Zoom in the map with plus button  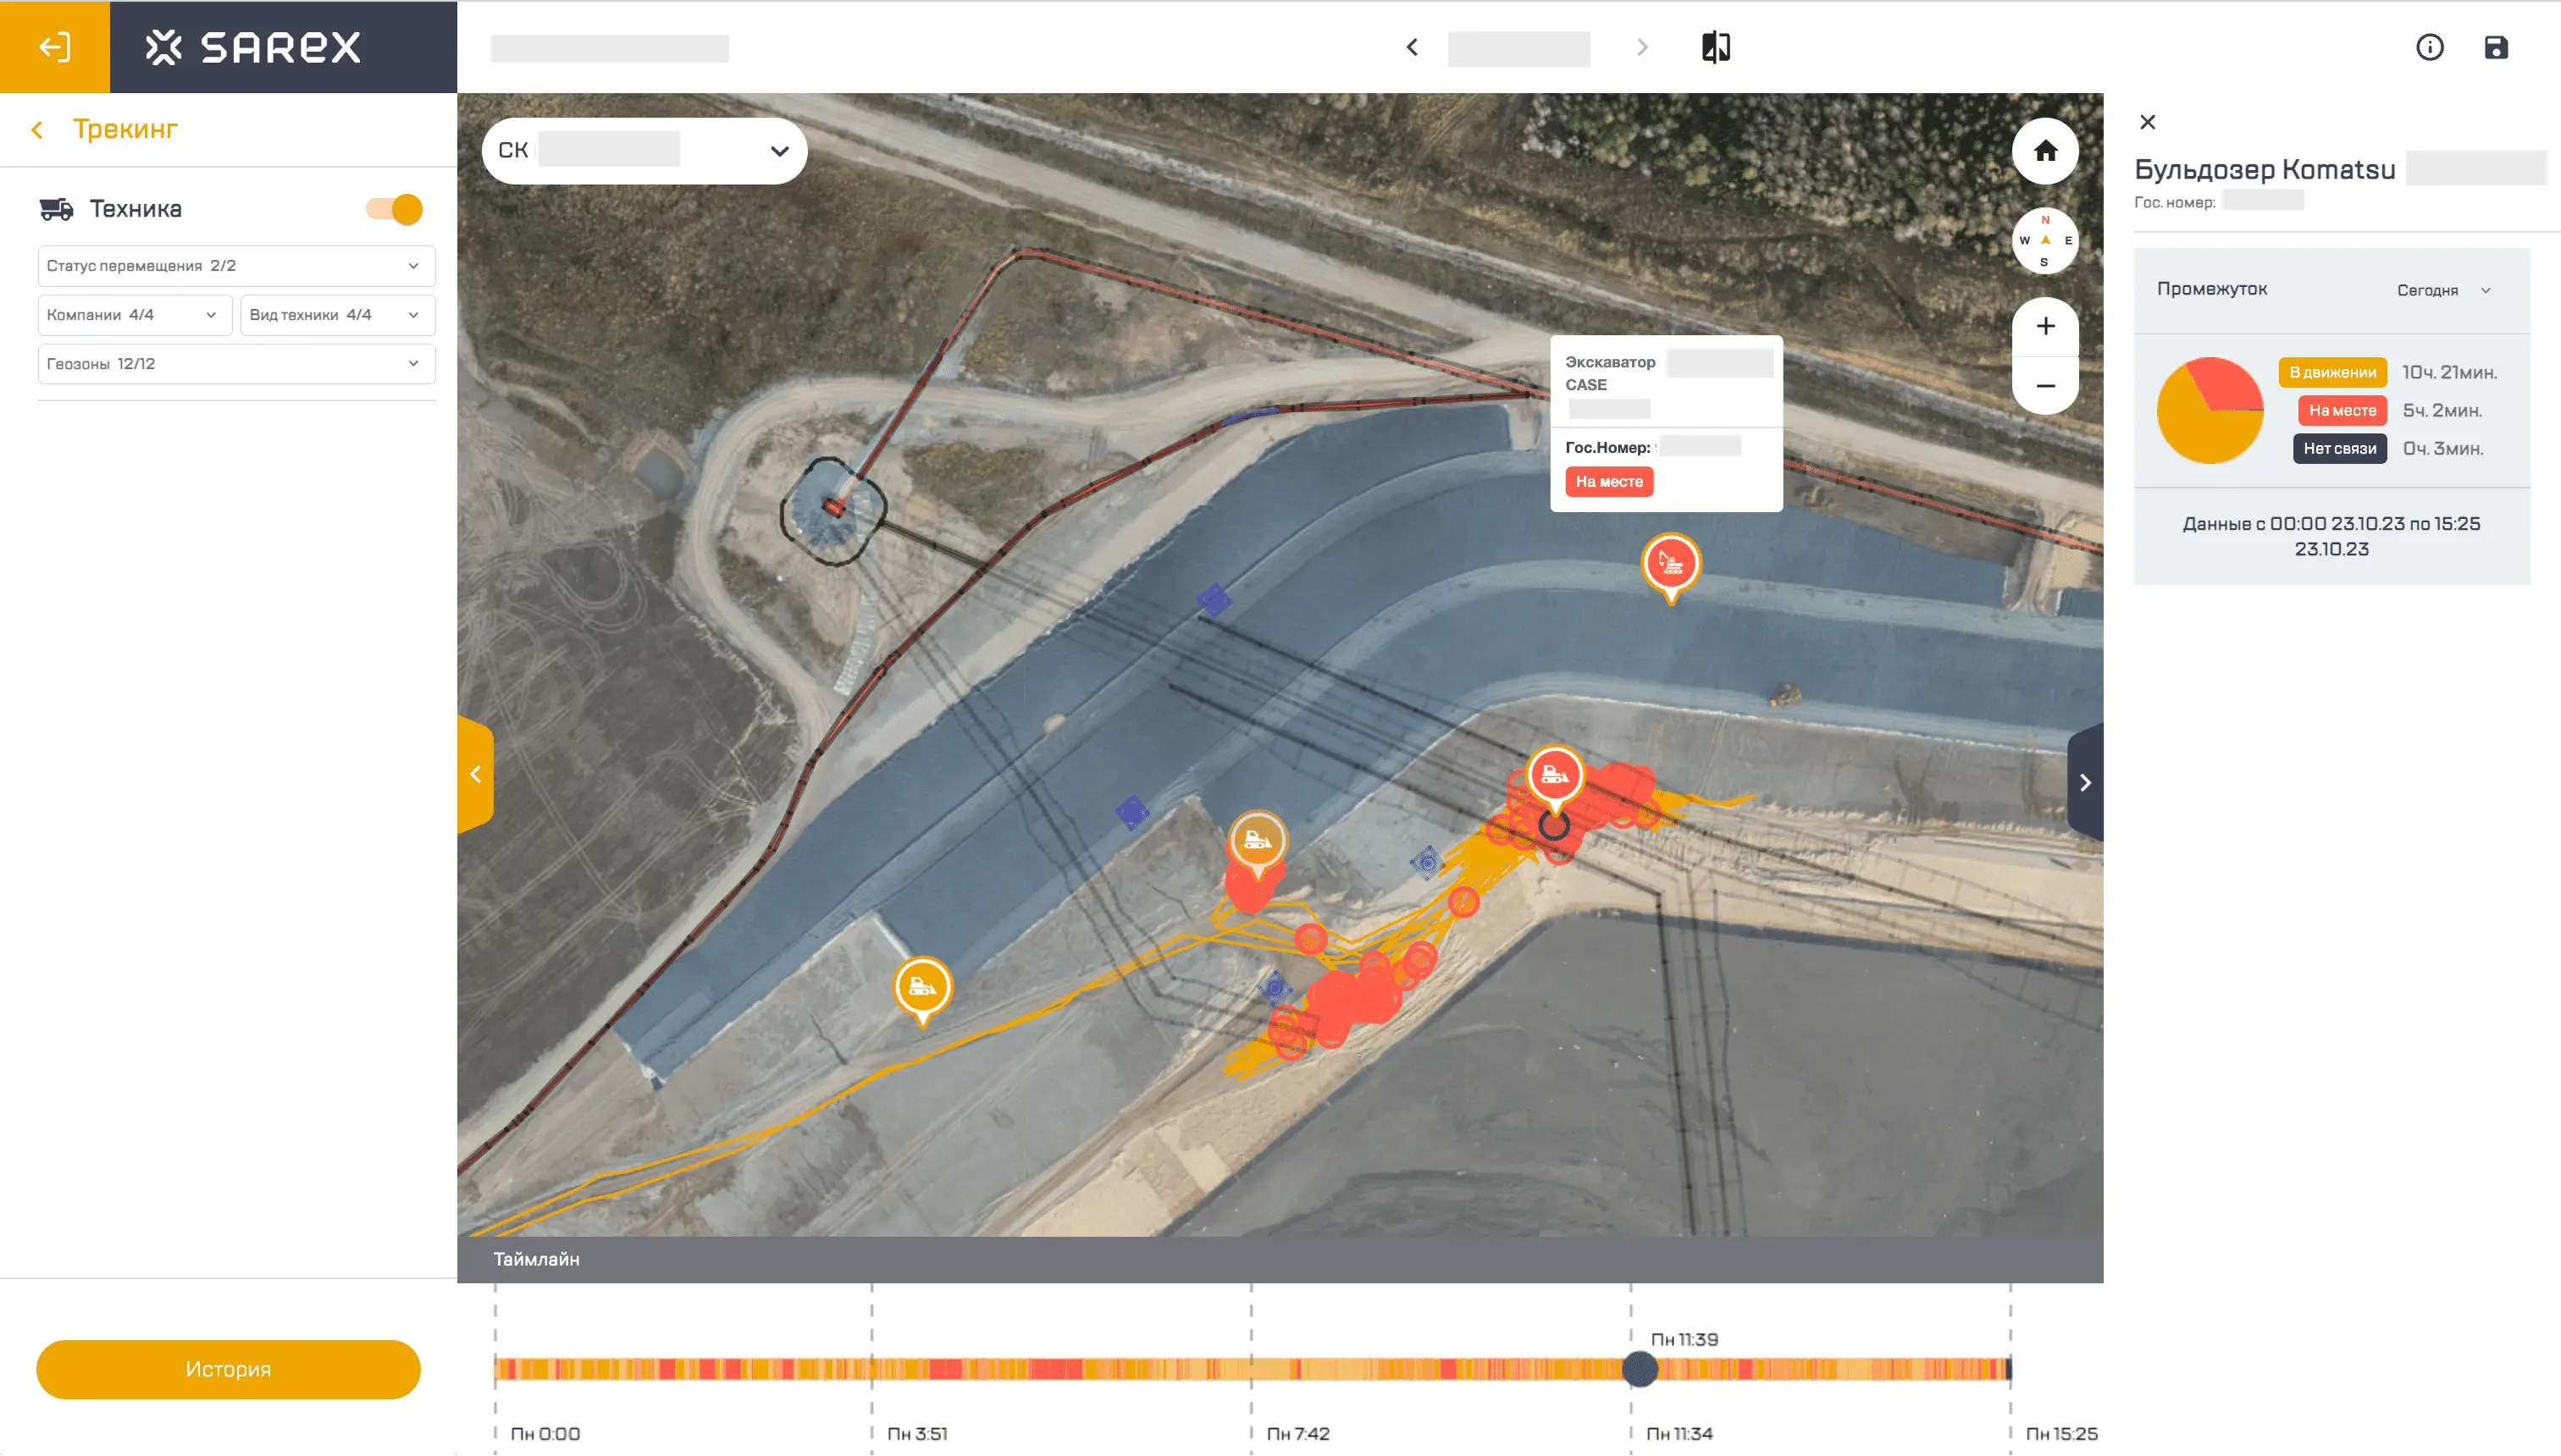[2044, 326]
